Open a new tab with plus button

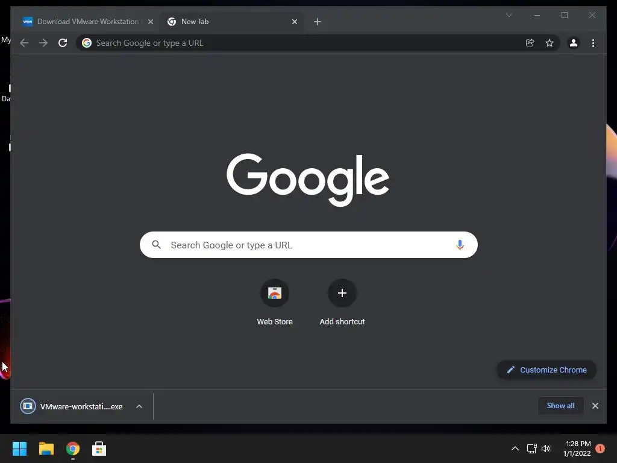click(x=317, y=22)
